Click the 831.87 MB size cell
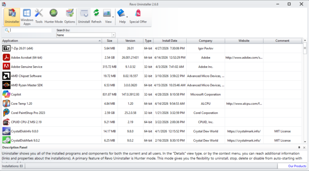Image resolution: width=309 pixels, height=171 pixels. click(109, 94)
